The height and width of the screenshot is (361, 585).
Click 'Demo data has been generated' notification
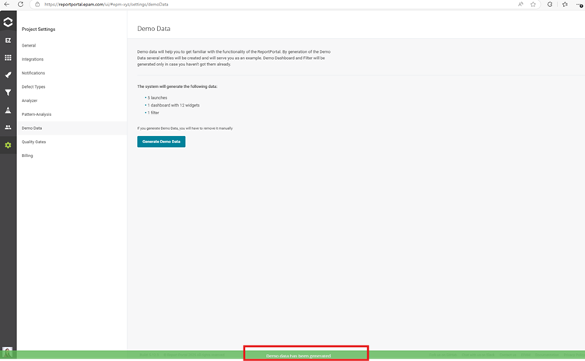tap(299, 356)
